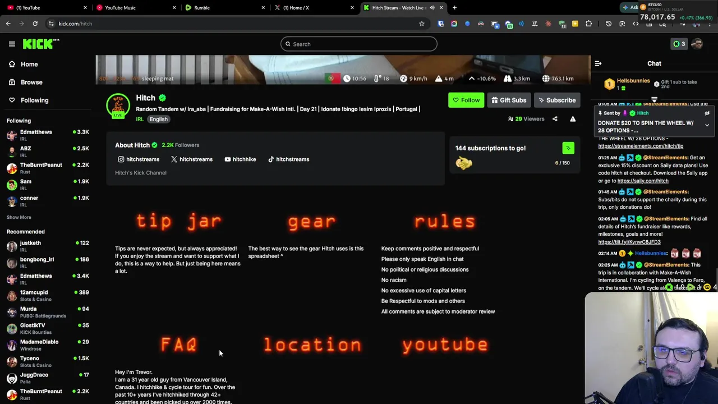Viewport: 718px width, 404px height.
Task: Open the saily.com/hitch chat link
Action: [x=643, y=181]
